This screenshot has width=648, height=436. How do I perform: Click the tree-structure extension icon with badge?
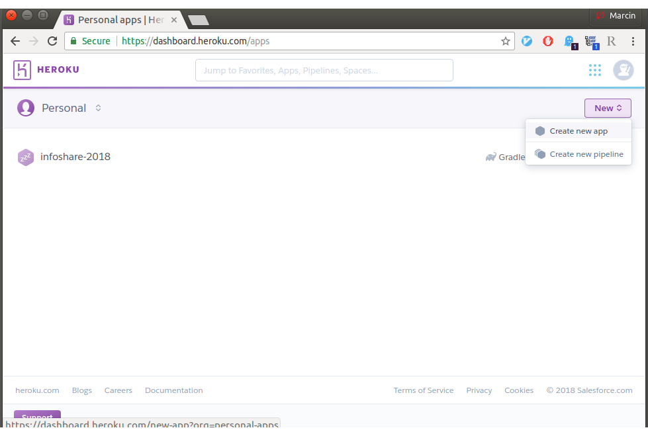tap(592, 42)
